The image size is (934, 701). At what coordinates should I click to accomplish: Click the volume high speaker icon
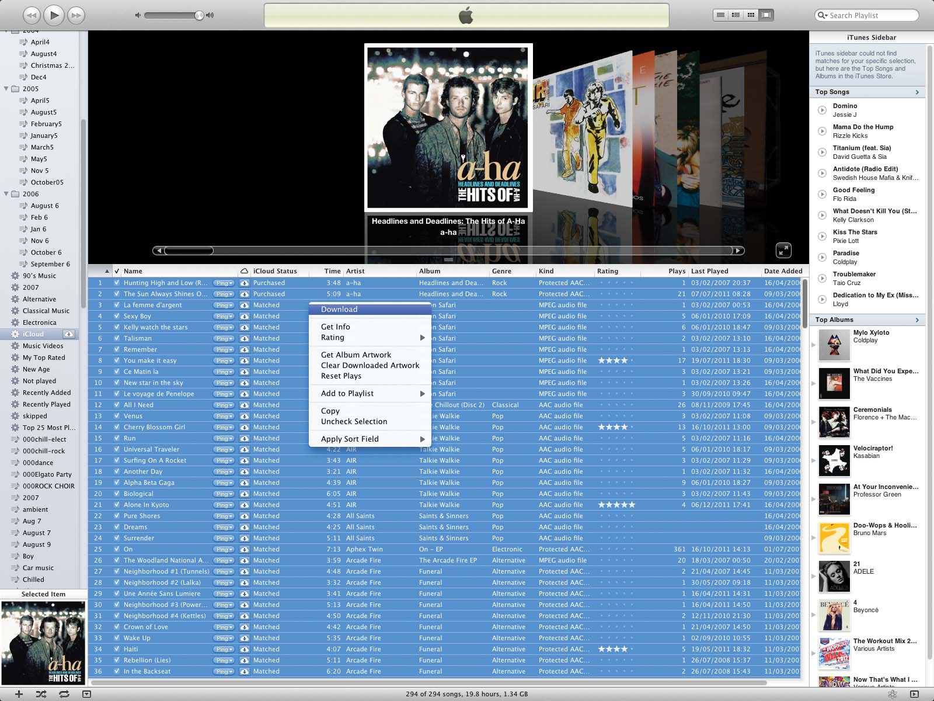210,15
